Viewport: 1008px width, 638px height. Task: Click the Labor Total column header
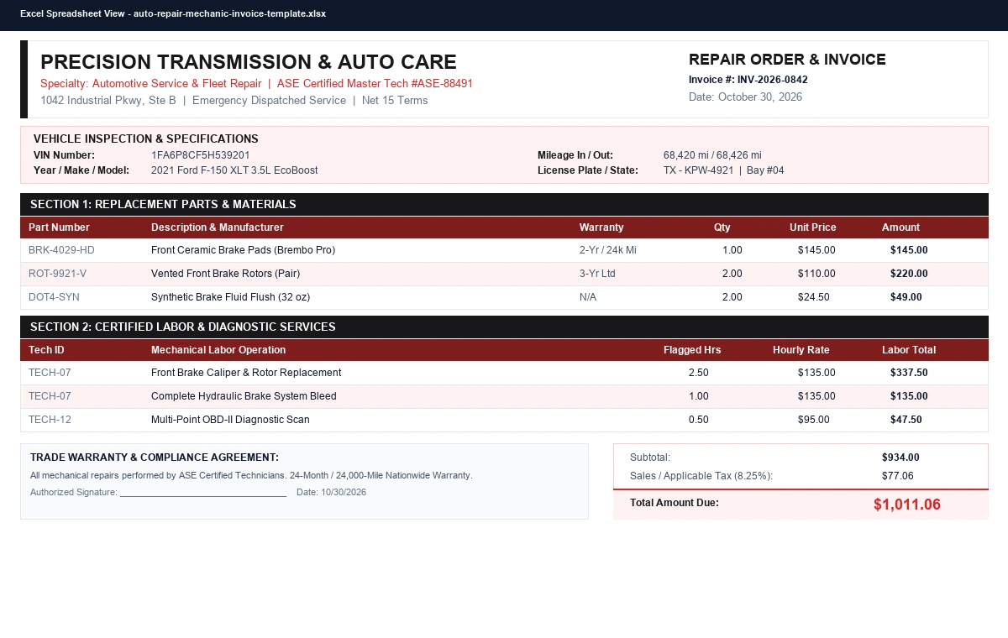[x=909, y=350]
